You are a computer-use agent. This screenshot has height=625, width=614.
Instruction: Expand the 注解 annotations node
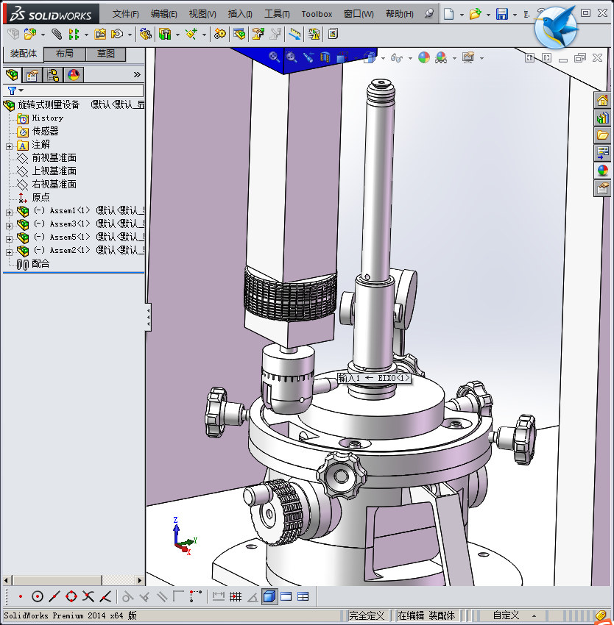pos(9,146)
